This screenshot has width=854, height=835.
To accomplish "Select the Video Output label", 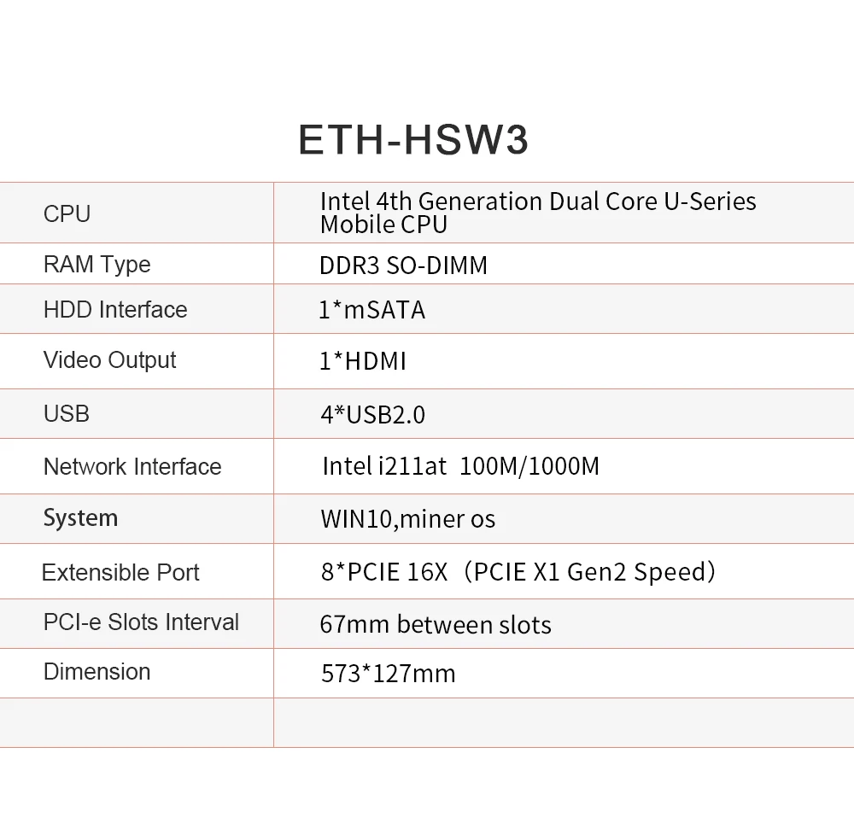I will click(109, 360).
